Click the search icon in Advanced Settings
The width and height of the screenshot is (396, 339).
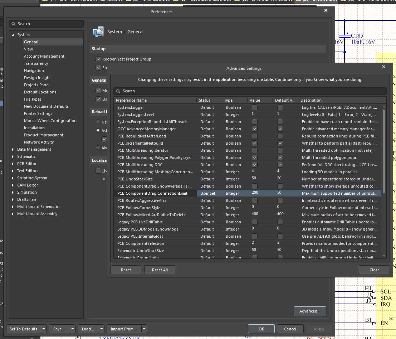click(118, 91)
